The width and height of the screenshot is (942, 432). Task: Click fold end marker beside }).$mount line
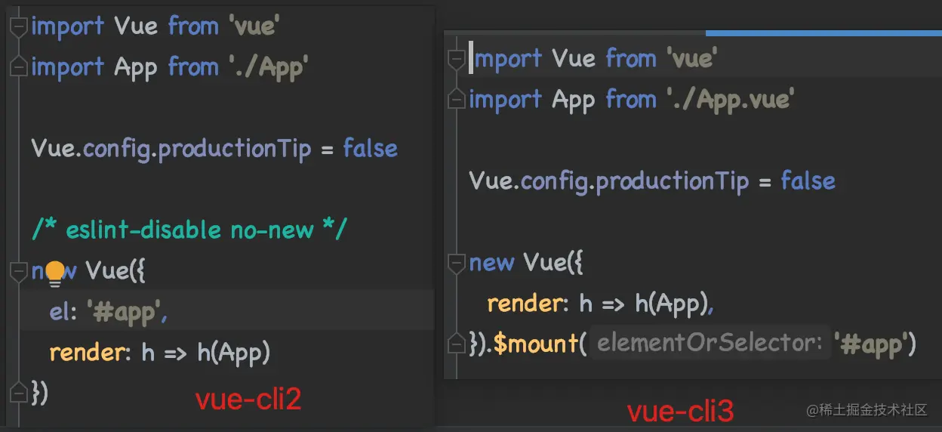pyautogui.click(x=456, y=344)
